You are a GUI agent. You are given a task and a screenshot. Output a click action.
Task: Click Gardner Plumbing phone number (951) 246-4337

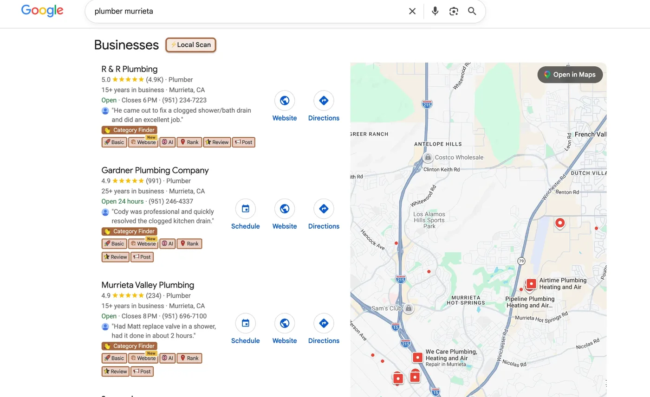(x=171, y=201)
